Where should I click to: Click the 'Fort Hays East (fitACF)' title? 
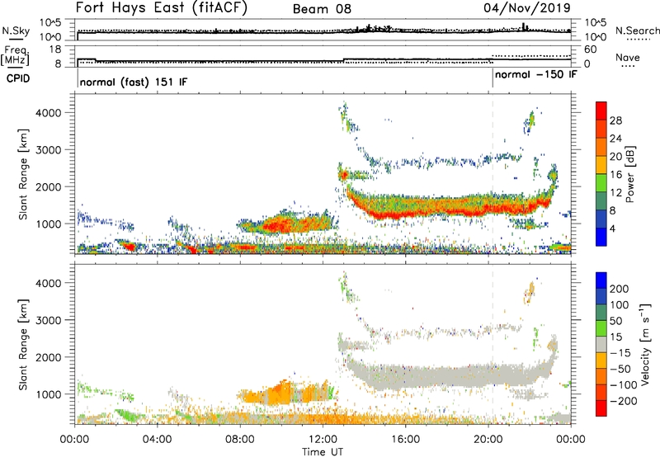tap(162, 8)
